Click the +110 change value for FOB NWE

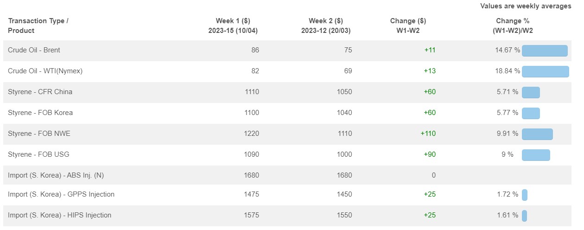428,134
